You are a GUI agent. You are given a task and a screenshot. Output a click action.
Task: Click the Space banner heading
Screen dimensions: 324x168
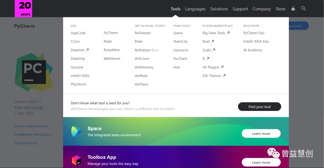94,129
